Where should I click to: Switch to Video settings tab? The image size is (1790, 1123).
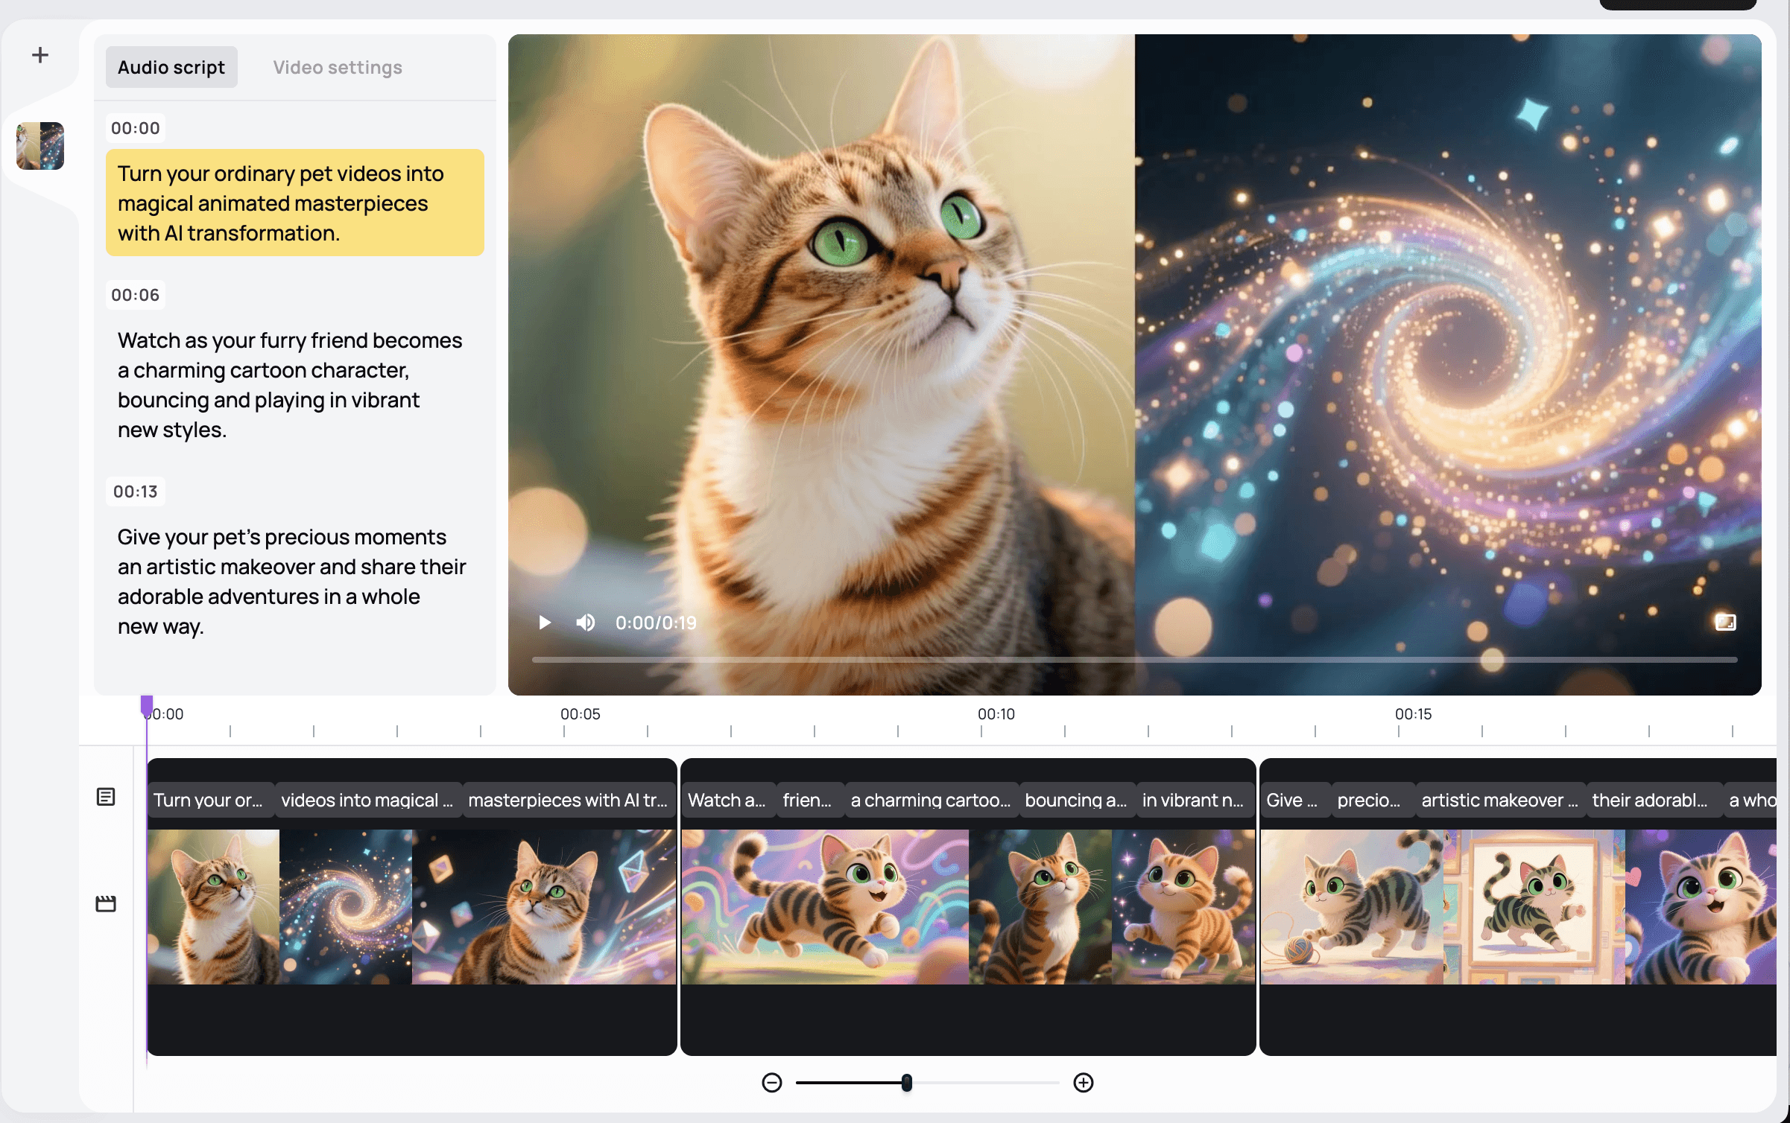pyautogui.click(x=338, y=68)
